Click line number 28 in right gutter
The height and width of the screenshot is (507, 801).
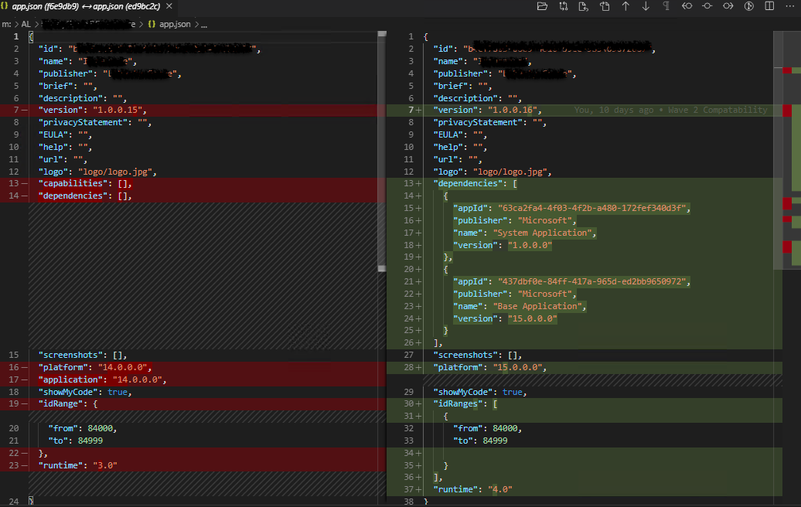(409, 367)
